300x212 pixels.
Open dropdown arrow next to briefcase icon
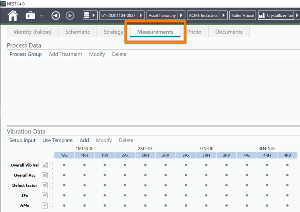pos(42,16)
